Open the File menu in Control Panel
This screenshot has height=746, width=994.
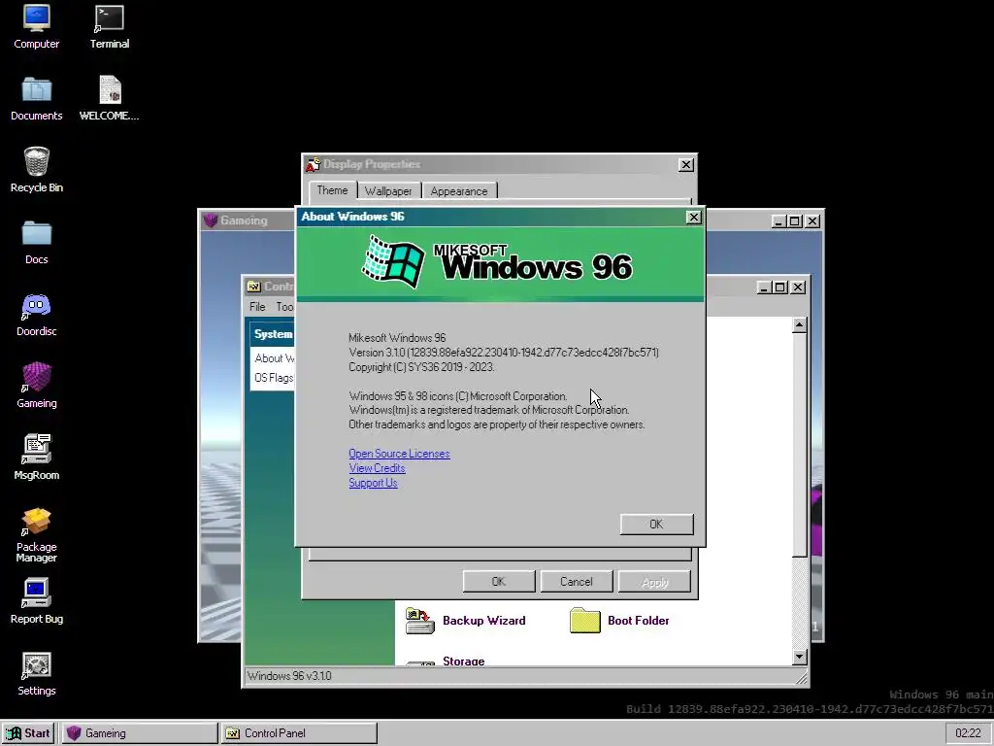click(x=257, y=306)
